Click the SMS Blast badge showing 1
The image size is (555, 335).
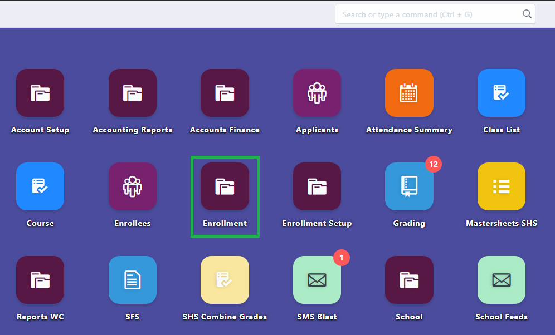point(342,258)
